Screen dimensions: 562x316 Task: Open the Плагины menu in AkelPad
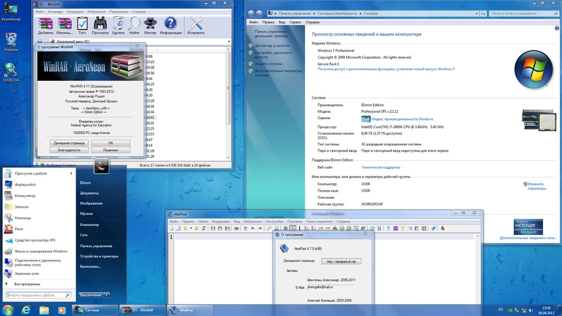(294, 222)
